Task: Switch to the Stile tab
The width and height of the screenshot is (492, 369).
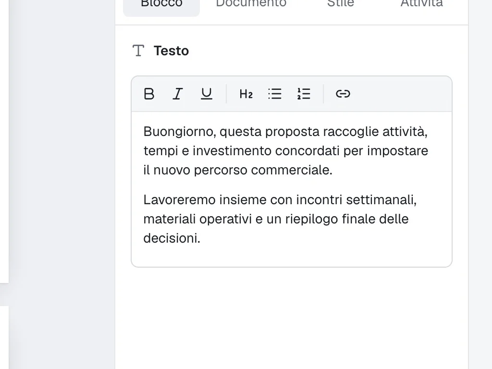Action: tap(341, 4)
